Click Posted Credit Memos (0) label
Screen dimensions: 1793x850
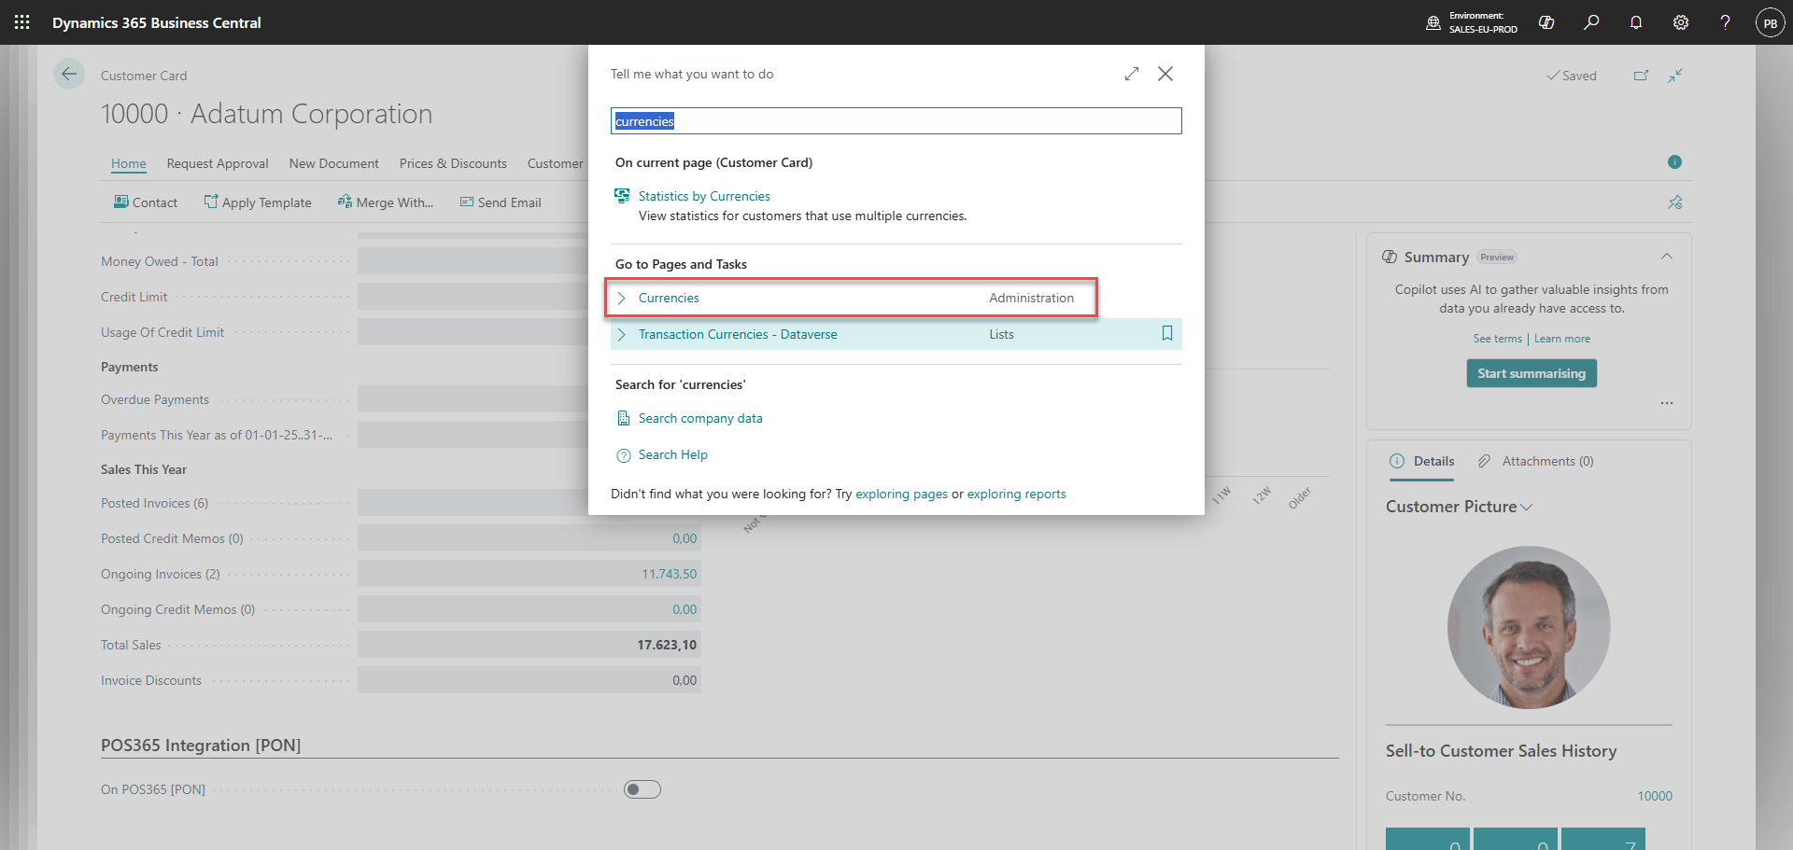(172, 538)
